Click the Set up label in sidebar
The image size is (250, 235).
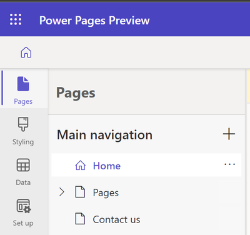pos(23,223)
